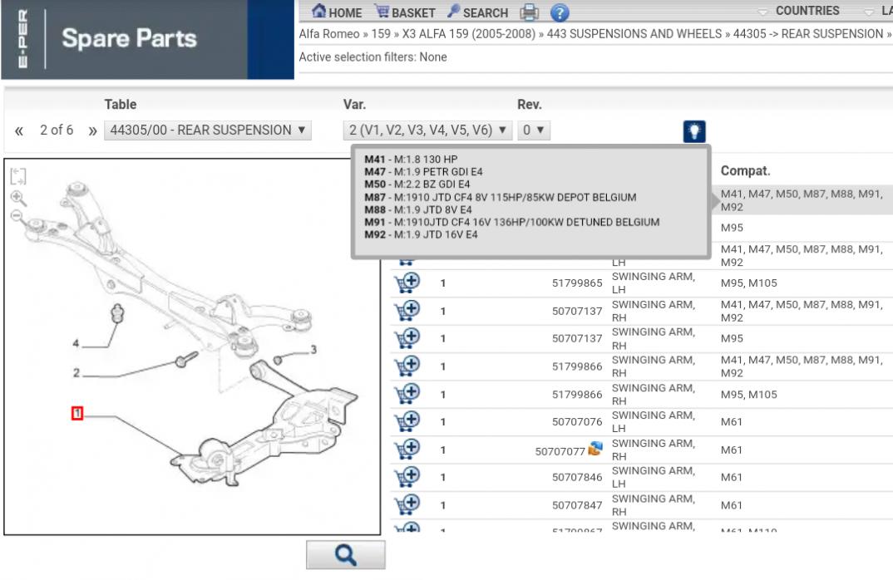
Task: Open the help question mark icon
Action: (x=560, y=12)
